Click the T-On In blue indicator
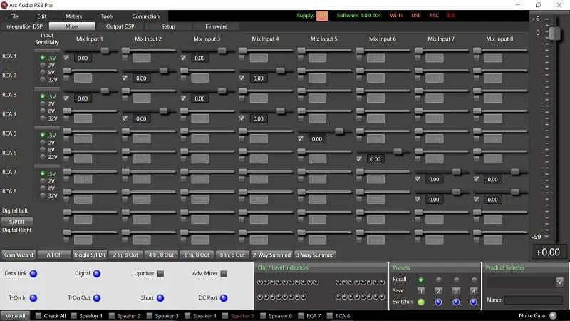Viewport: 570px width, 321px height. 33,298
